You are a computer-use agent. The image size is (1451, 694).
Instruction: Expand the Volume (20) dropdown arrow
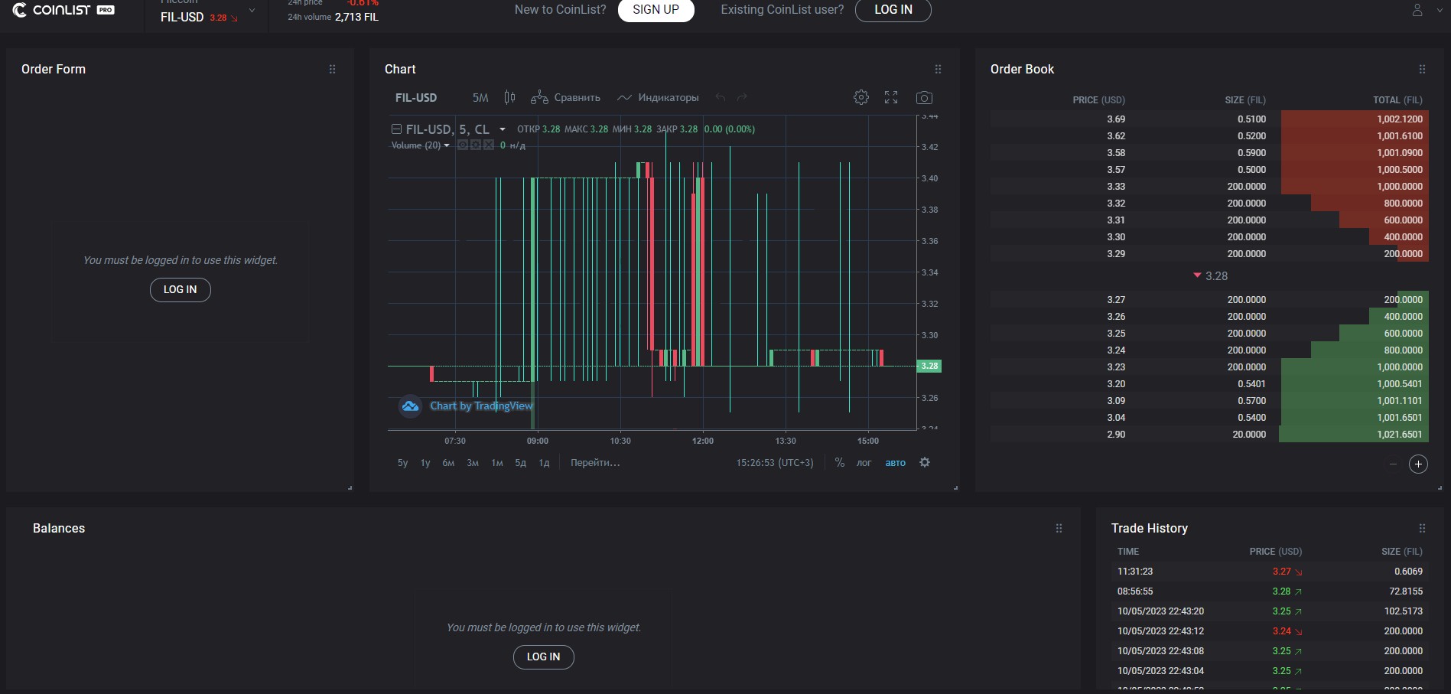(x=447, y=145)
